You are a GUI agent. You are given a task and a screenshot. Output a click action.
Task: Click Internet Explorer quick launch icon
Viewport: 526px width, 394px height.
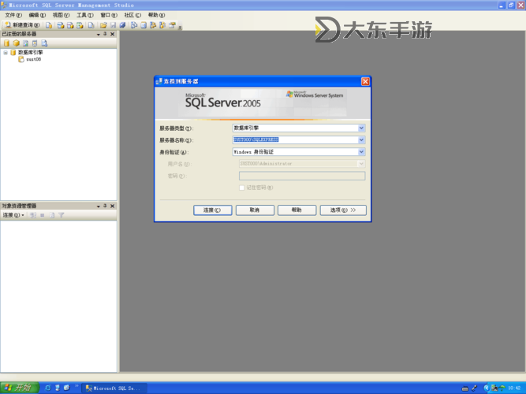tap(48, 388)
